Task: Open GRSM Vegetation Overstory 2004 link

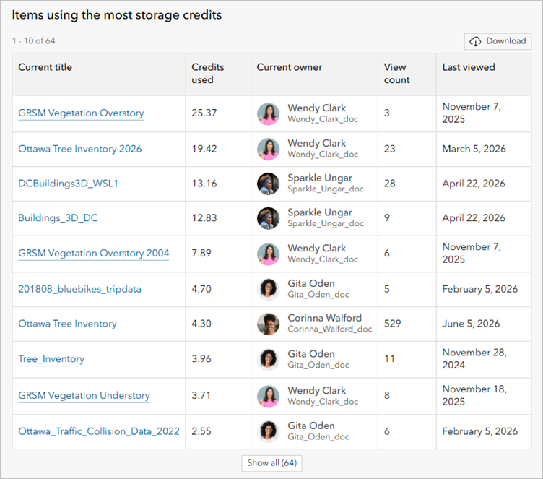Action: coord(93,254)
